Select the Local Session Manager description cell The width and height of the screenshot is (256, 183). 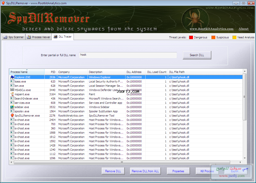click(106, 86)
